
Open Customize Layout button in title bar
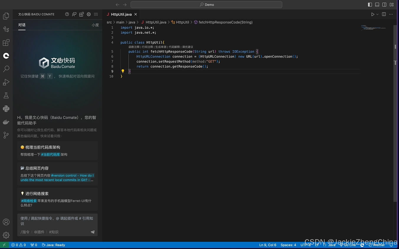(x=392, y=5)
